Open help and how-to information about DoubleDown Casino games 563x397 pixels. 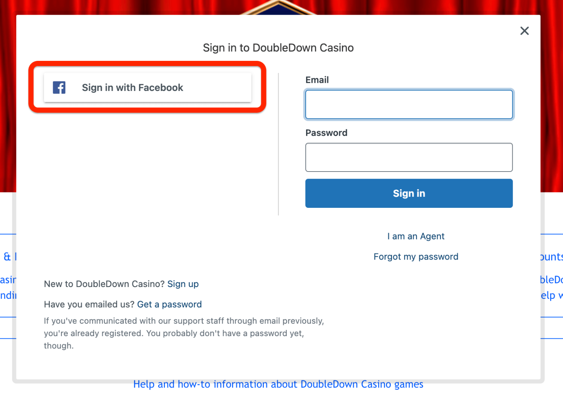coord(278,384)
